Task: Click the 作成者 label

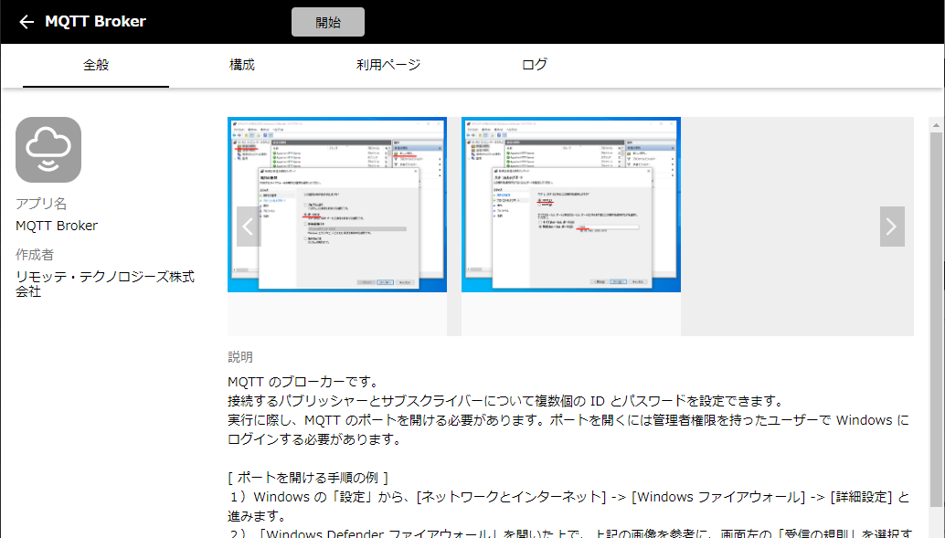Action: pos(35,255)
